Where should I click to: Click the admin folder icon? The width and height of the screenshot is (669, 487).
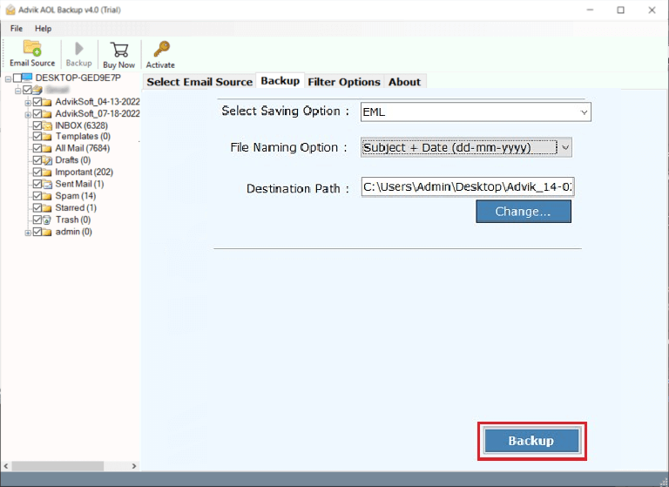point(47,232)
